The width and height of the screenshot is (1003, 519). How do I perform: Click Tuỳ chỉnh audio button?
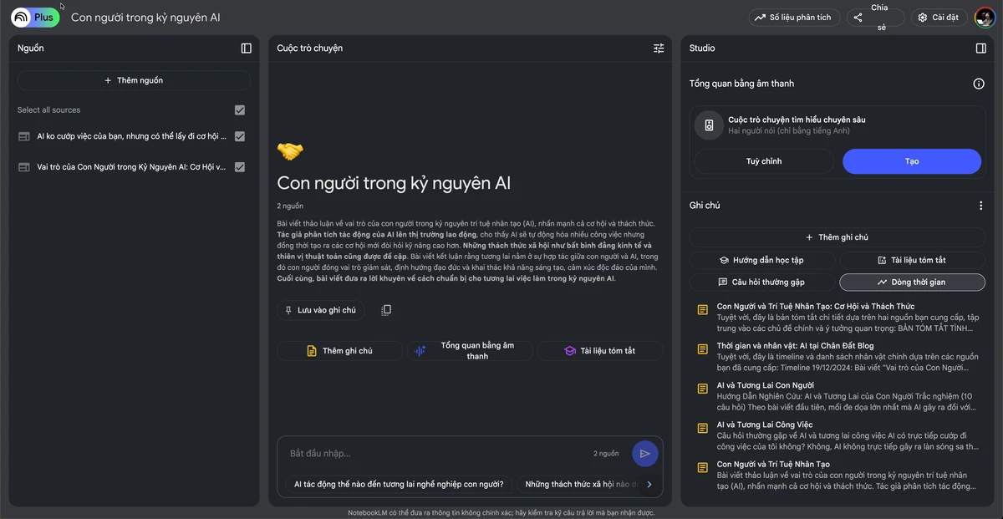pos(764,161)
